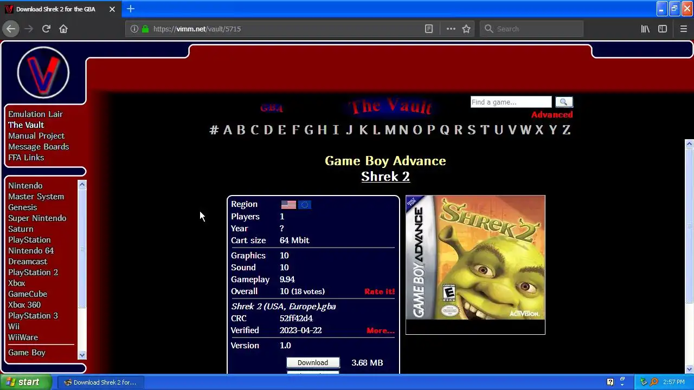Click systems list scroll up arrow

82,185
